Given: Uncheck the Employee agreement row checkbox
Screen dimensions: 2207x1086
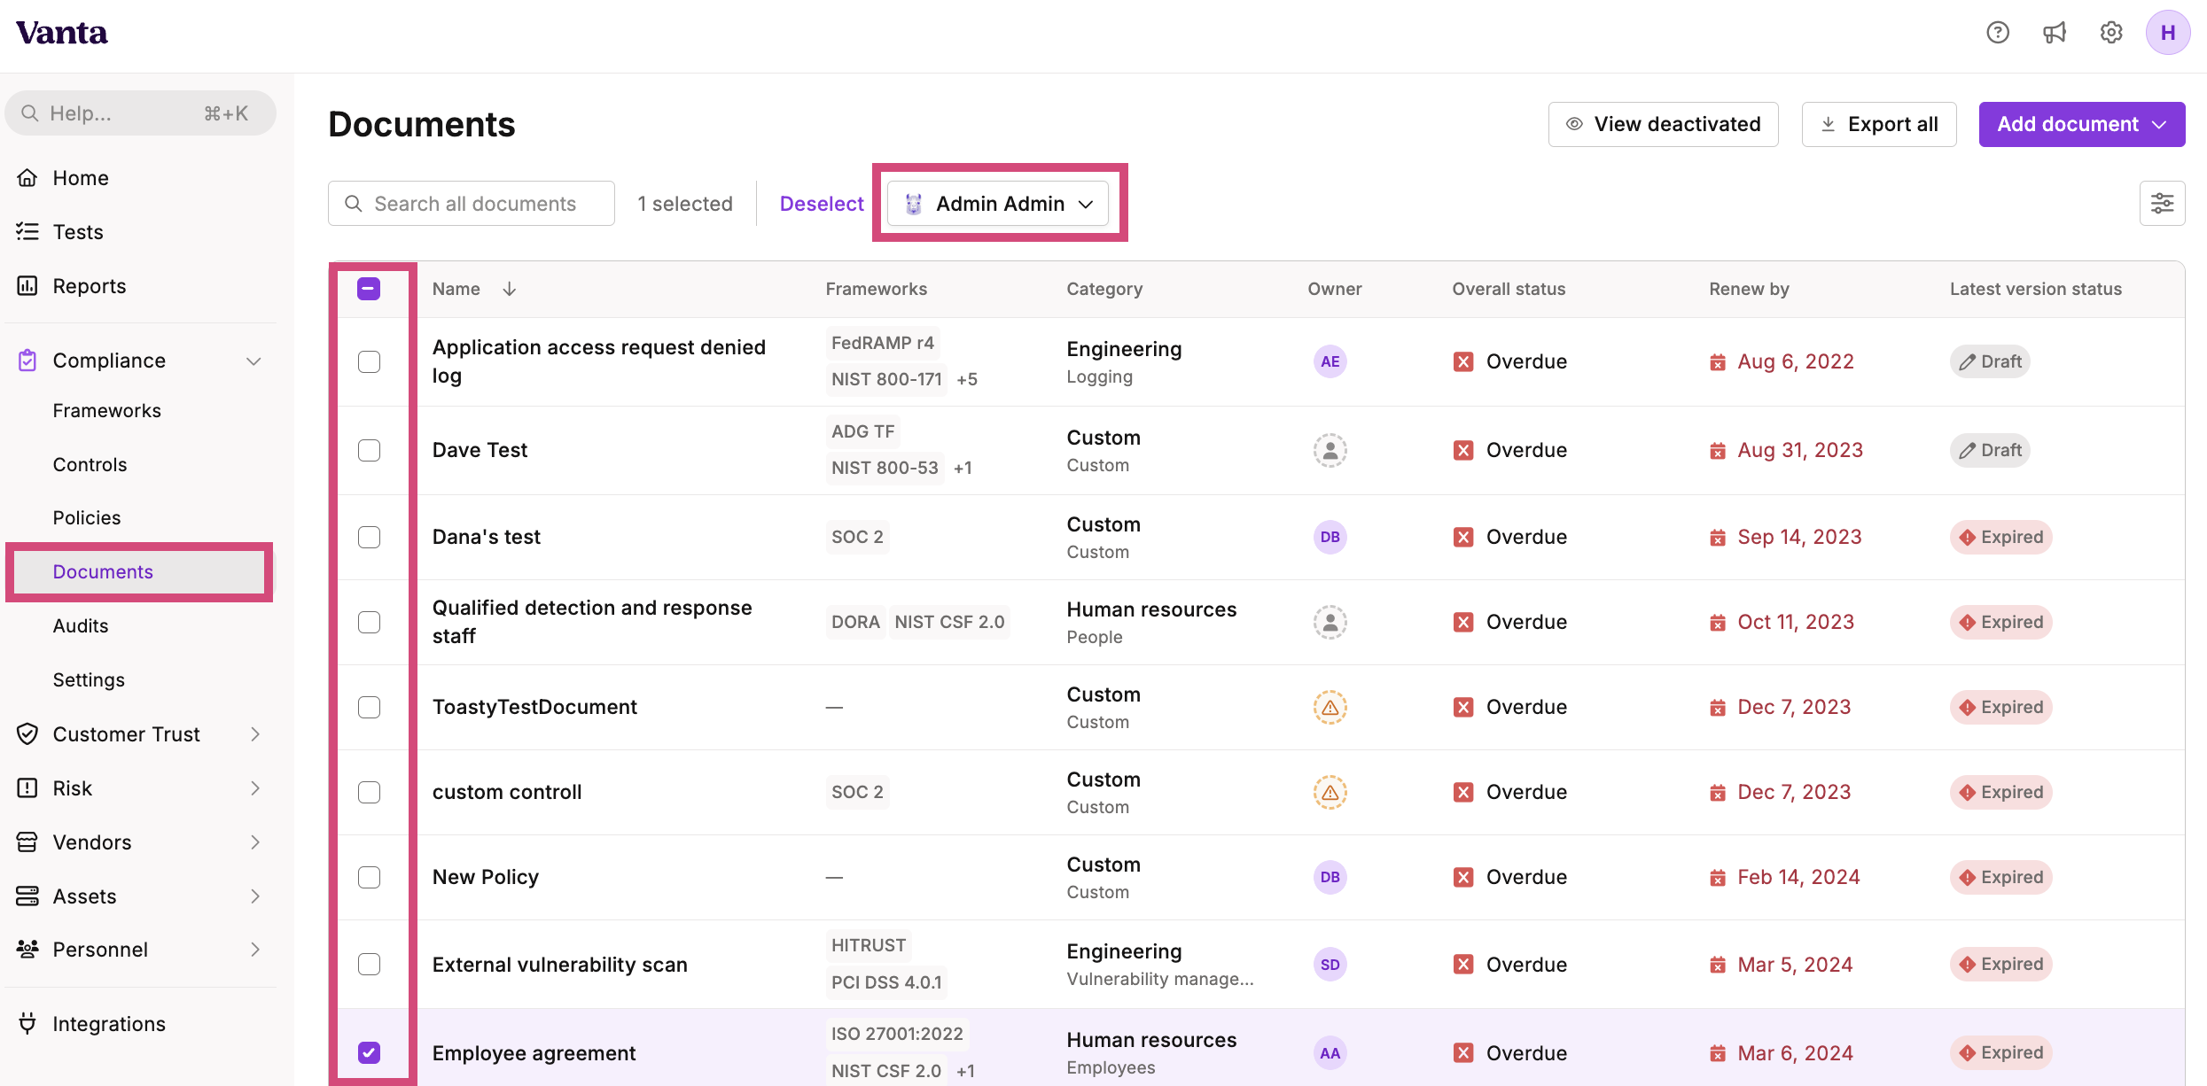Looking at the screenshot, I should pyautogui.click(x=369, y=1052).
